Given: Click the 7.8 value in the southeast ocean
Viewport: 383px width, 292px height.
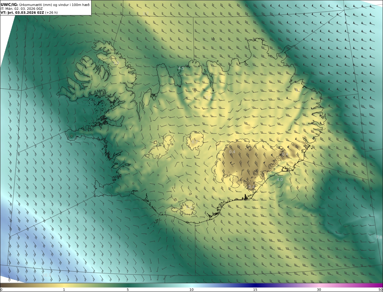Looking at the screenshot, I should pyautogui.click(x=379, y=237).
